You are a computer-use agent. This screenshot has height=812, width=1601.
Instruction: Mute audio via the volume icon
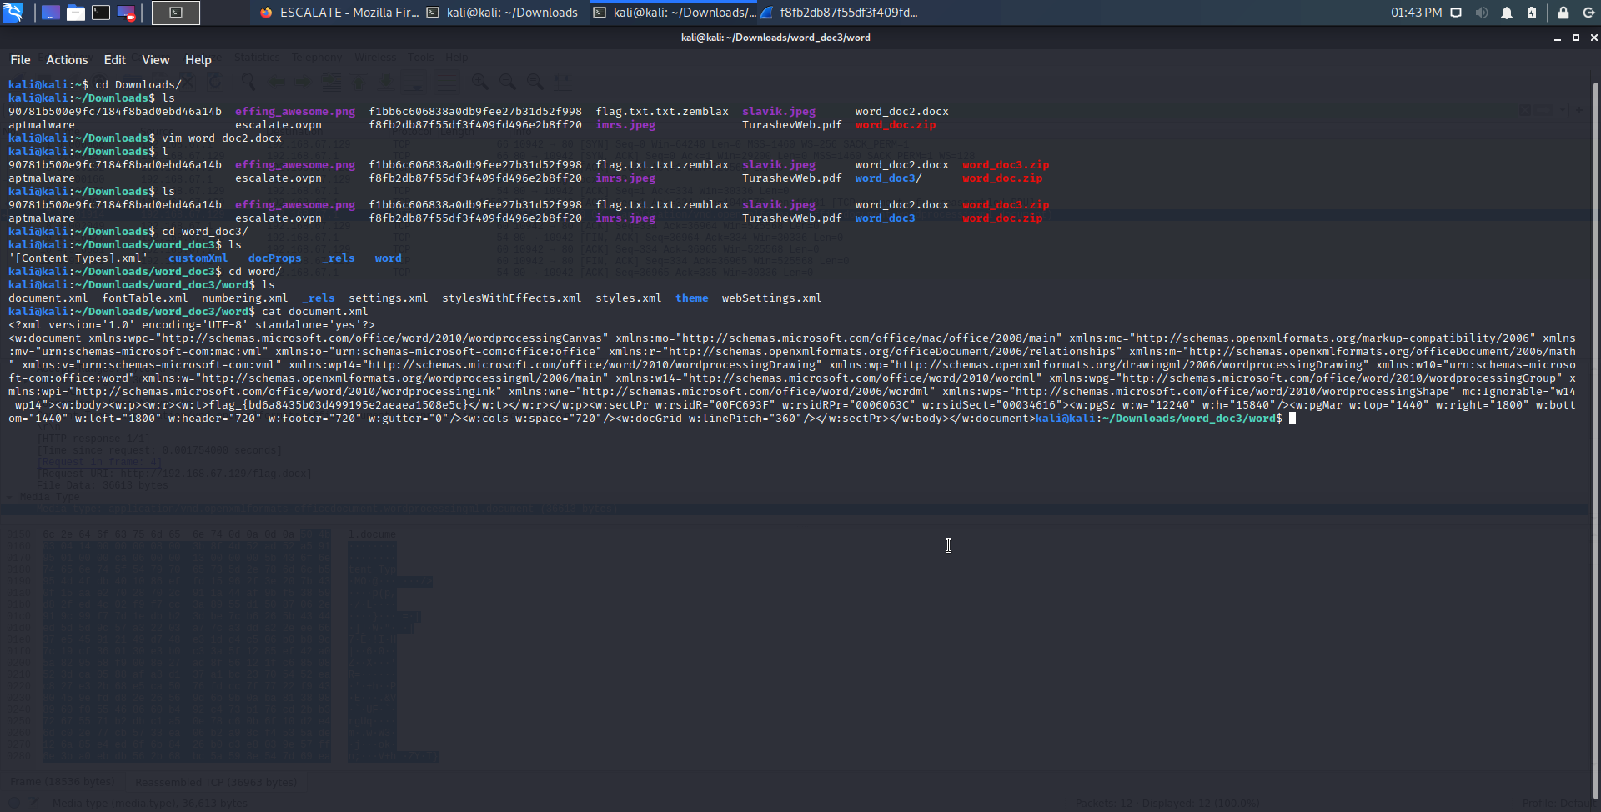1482,13
